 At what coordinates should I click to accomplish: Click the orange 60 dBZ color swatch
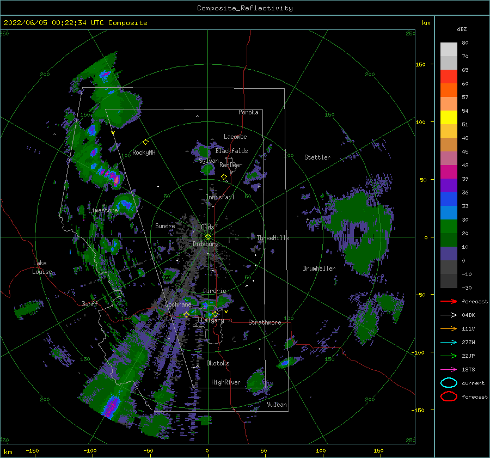click(449, 90)
